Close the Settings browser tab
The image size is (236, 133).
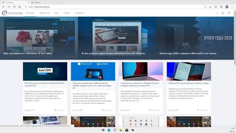[x=58, y=3]
